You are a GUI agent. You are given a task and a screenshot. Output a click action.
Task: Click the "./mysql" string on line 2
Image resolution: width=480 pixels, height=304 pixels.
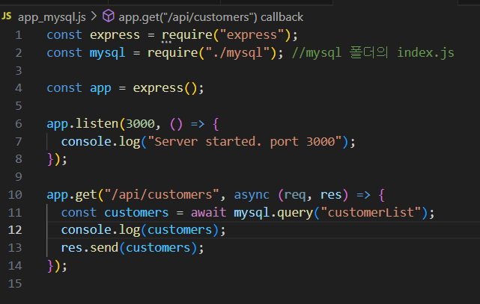click(237, 53)
